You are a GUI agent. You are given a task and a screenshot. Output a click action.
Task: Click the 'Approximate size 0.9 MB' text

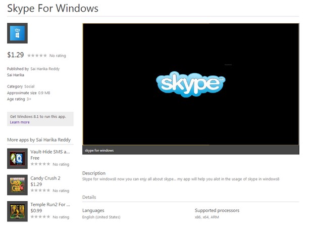[x=28, y=93]
